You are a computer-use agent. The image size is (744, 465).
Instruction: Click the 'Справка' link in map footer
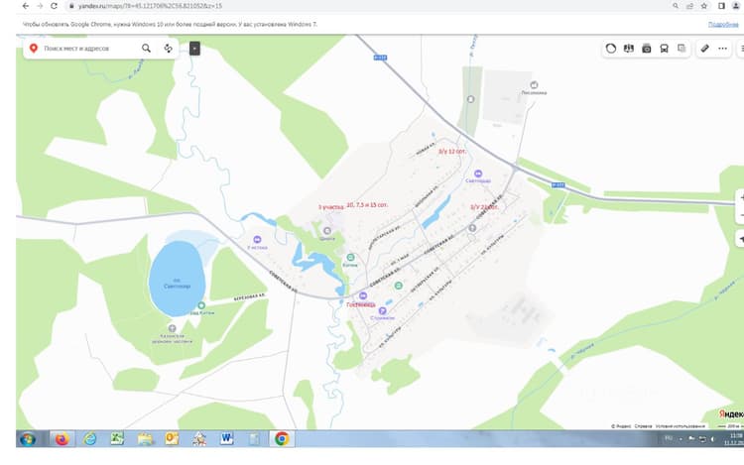(643, 426)
